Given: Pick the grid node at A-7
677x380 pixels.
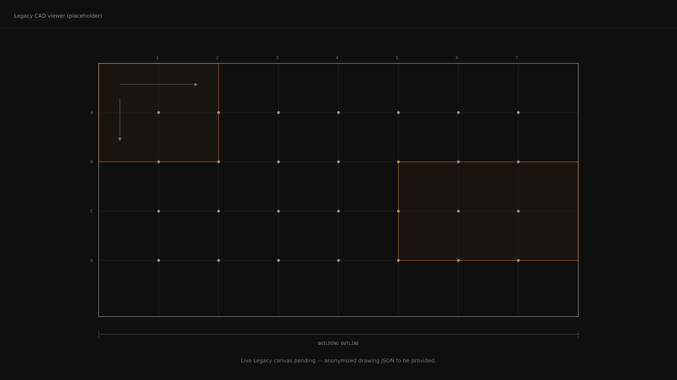Looking at the screenshot, I should point(518,113).
